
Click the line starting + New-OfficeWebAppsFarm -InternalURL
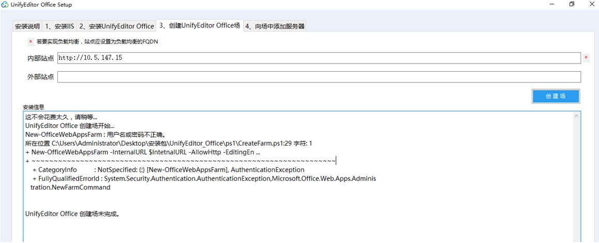click(143, 152)
